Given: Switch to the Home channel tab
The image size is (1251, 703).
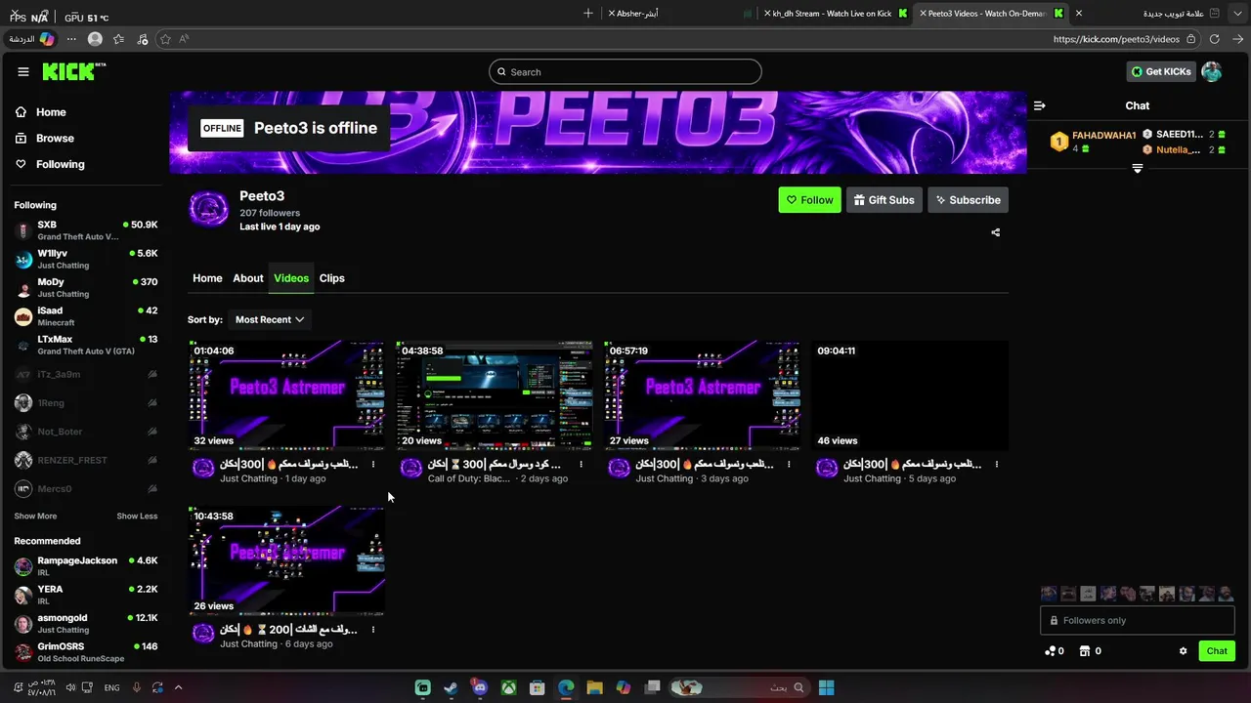Looking at the screenshot, I should (207, 278).
